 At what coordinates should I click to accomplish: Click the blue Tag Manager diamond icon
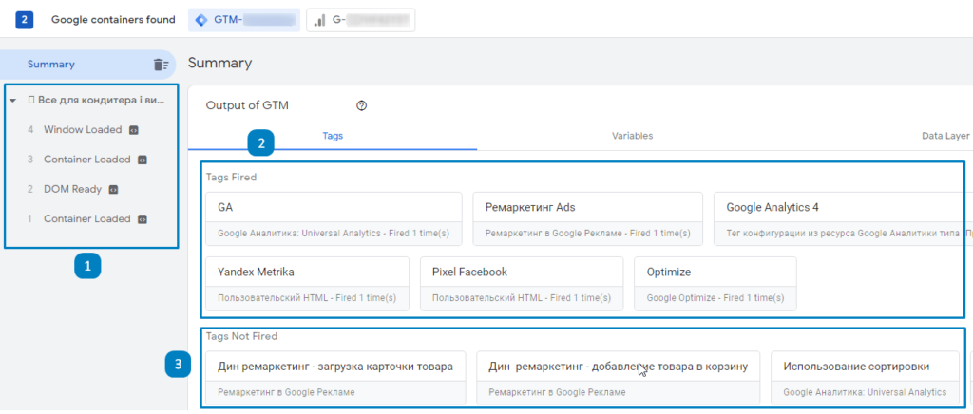tap(201, 20)
